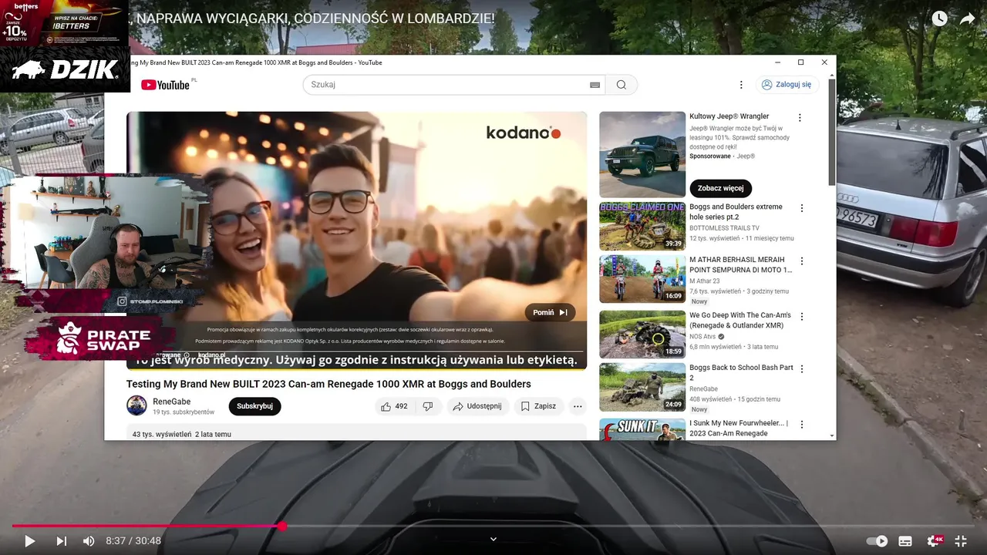Click Zobacz więcej on Jeep ad
987x555 pixels.
pyautogui.click(x=721, y=188)
